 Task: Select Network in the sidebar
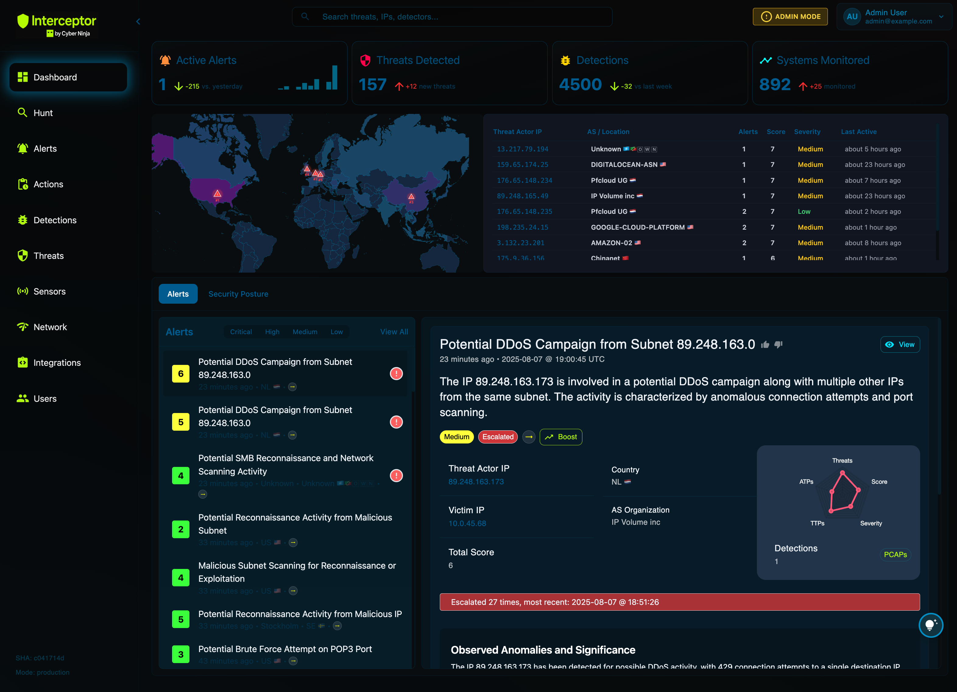pos(50,327)
